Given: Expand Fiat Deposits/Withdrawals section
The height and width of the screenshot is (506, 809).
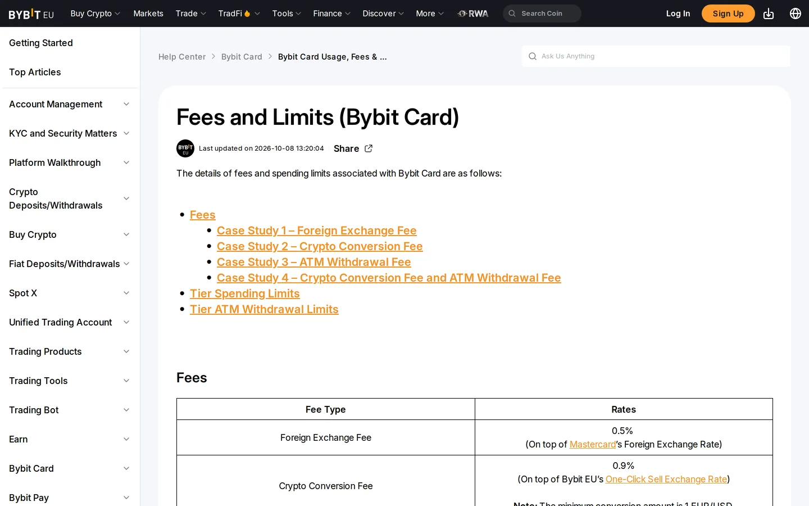Looking at the screenshot, I should tap(70, 264).
